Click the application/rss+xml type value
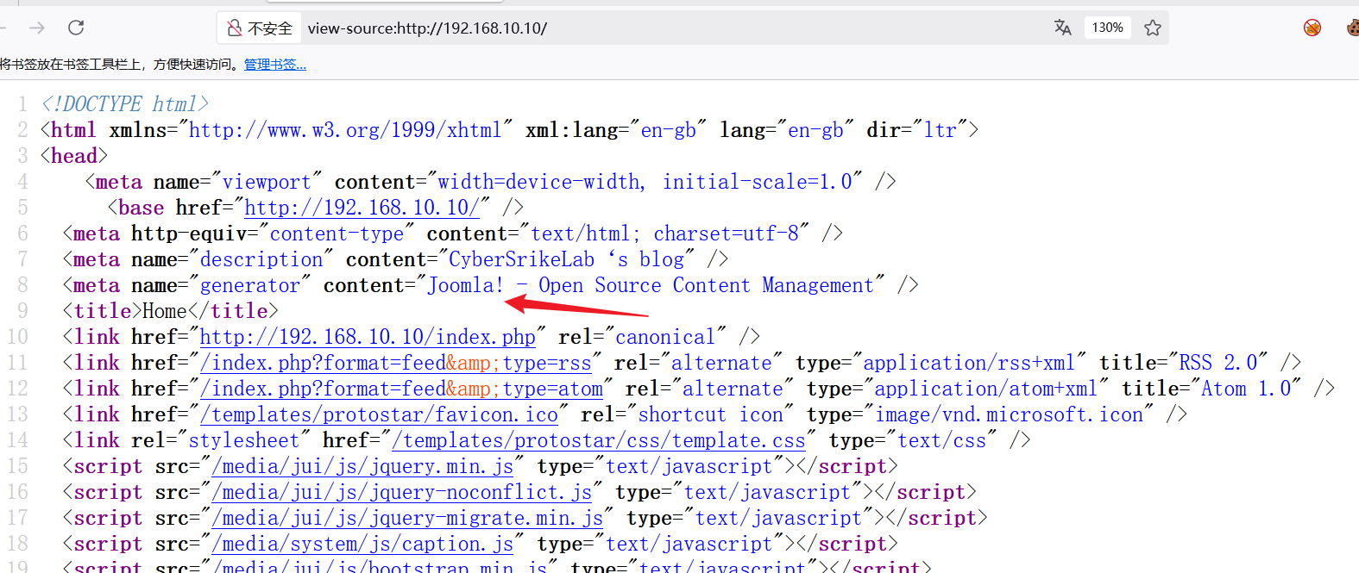 tap(968, 363)
